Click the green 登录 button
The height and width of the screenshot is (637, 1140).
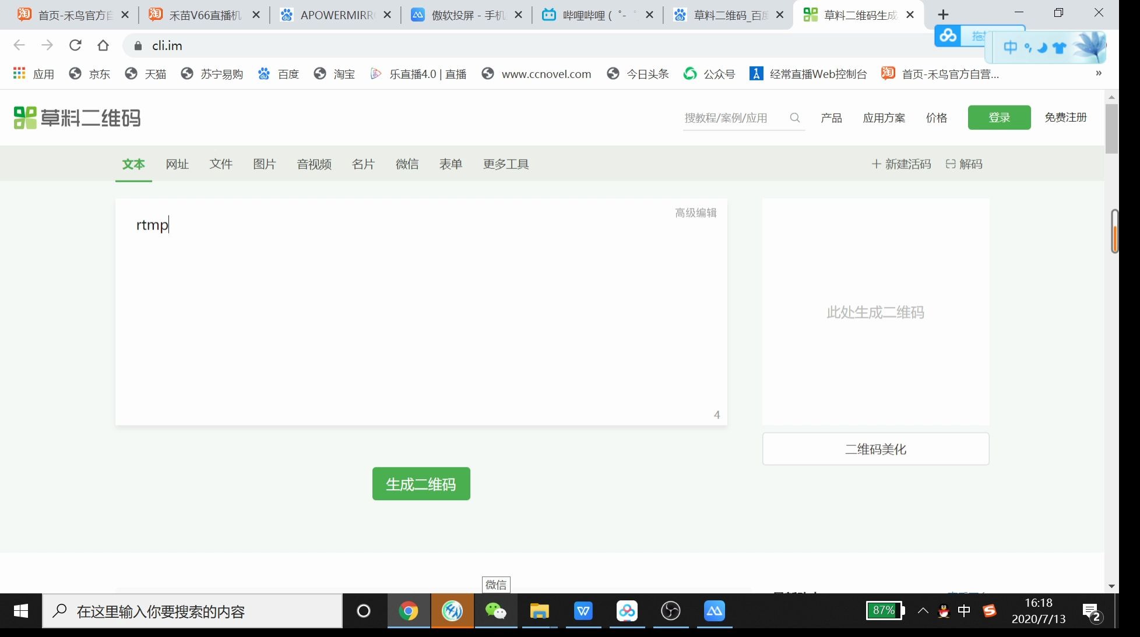tap(999, 118)
